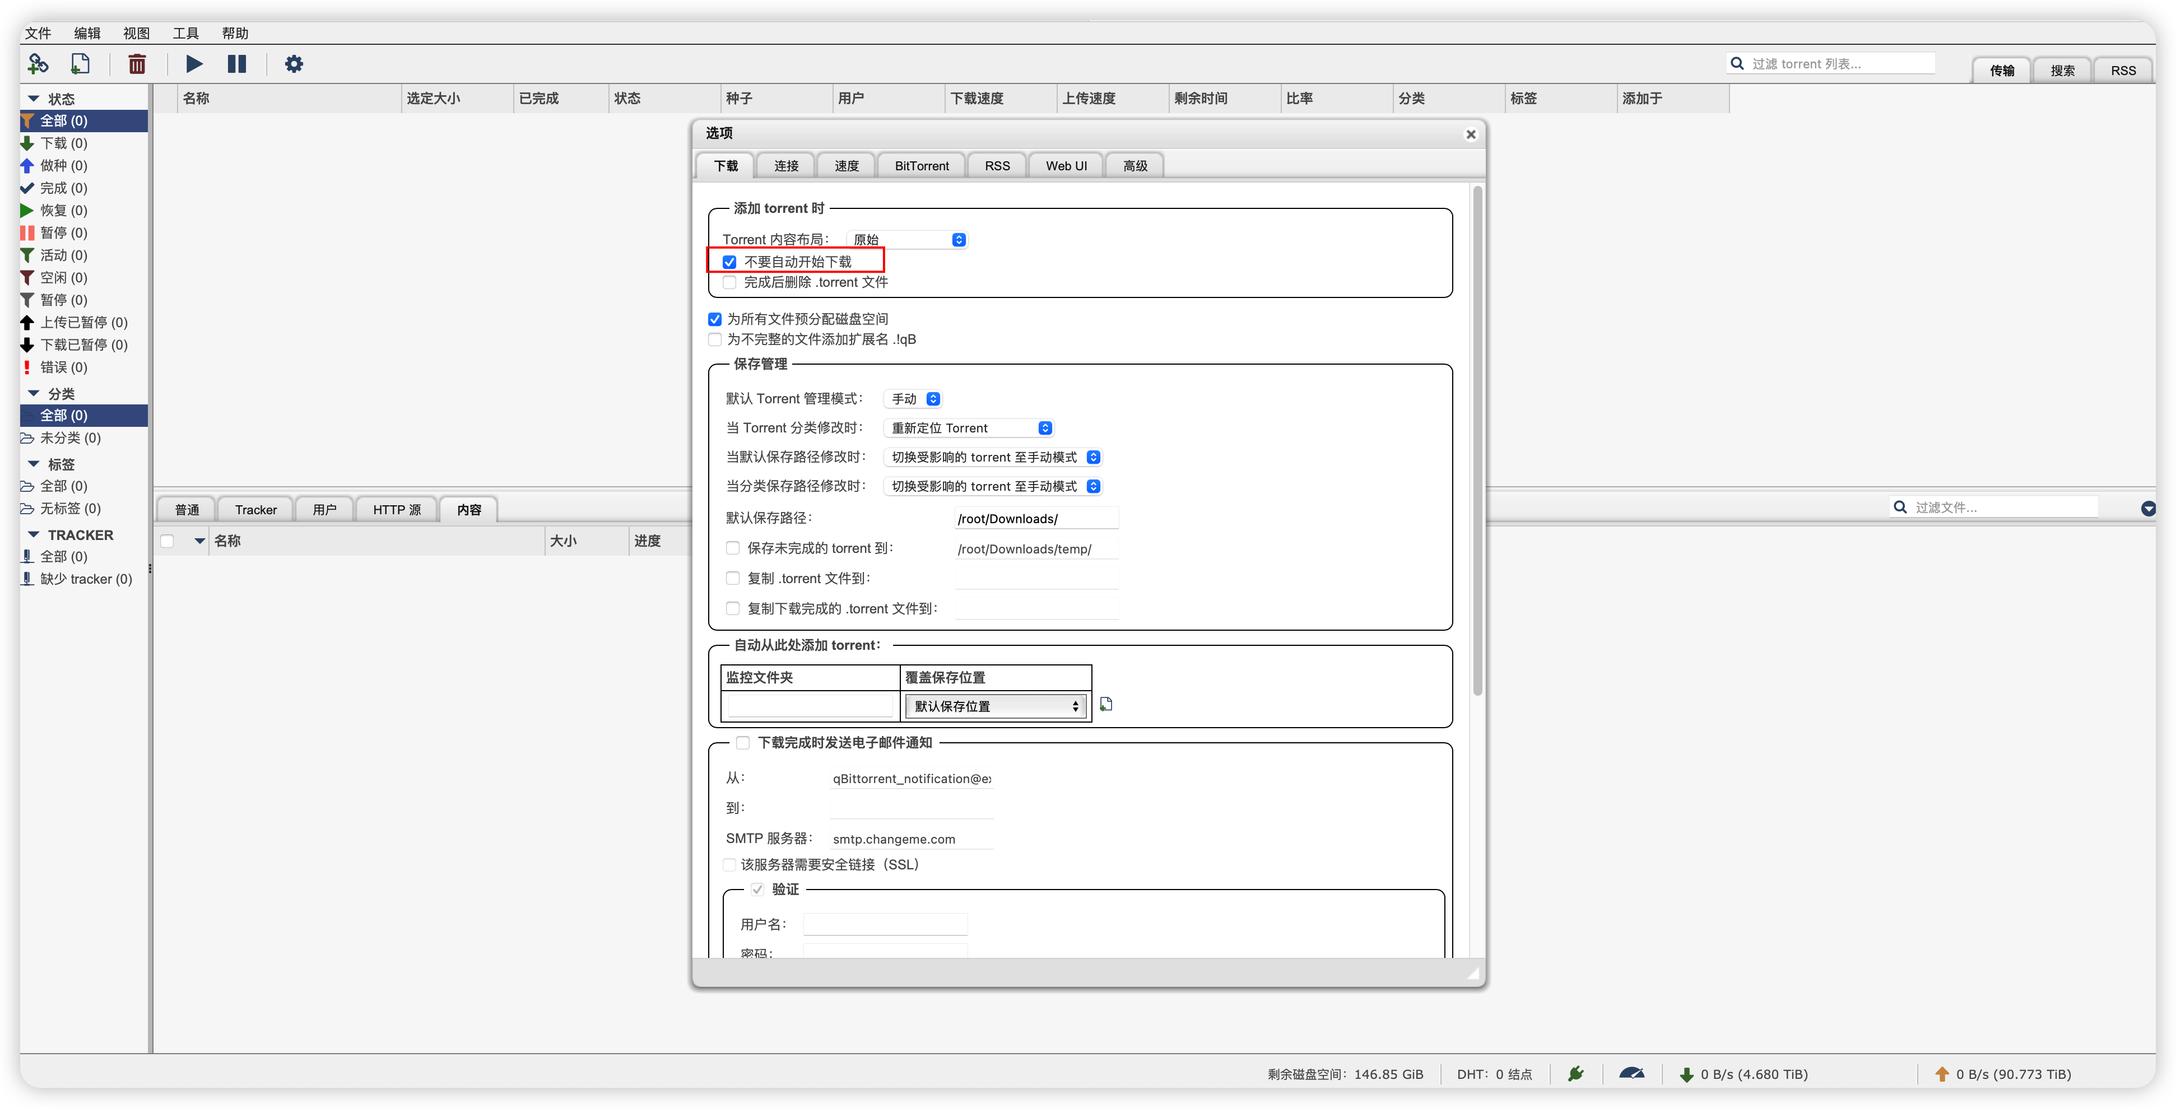This screenshot has height=1108, width=2176.
Task: Check 复制 .torrent 文件到 checkbox
Action: 732,579
